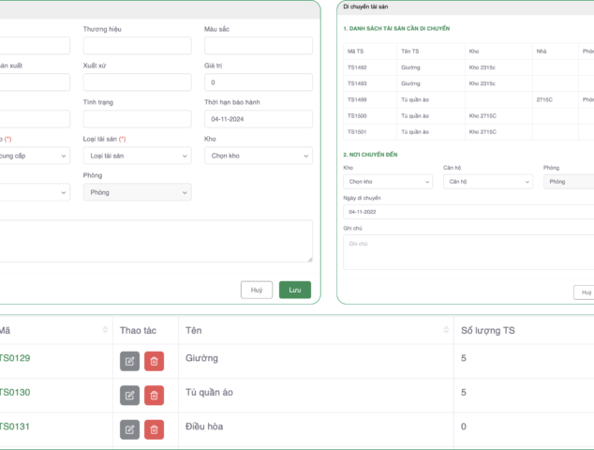Open the Loại tài sản dropdown
Screen dimensions: 594x450
pyautogui.click(x=137, y=156)
